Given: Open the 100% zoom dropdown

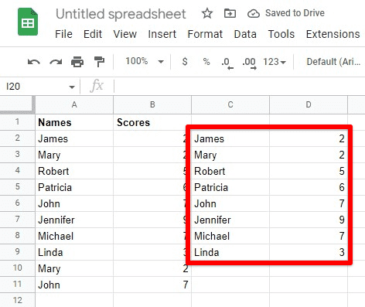Looking at the screenshot, I should tap(145, 62).
